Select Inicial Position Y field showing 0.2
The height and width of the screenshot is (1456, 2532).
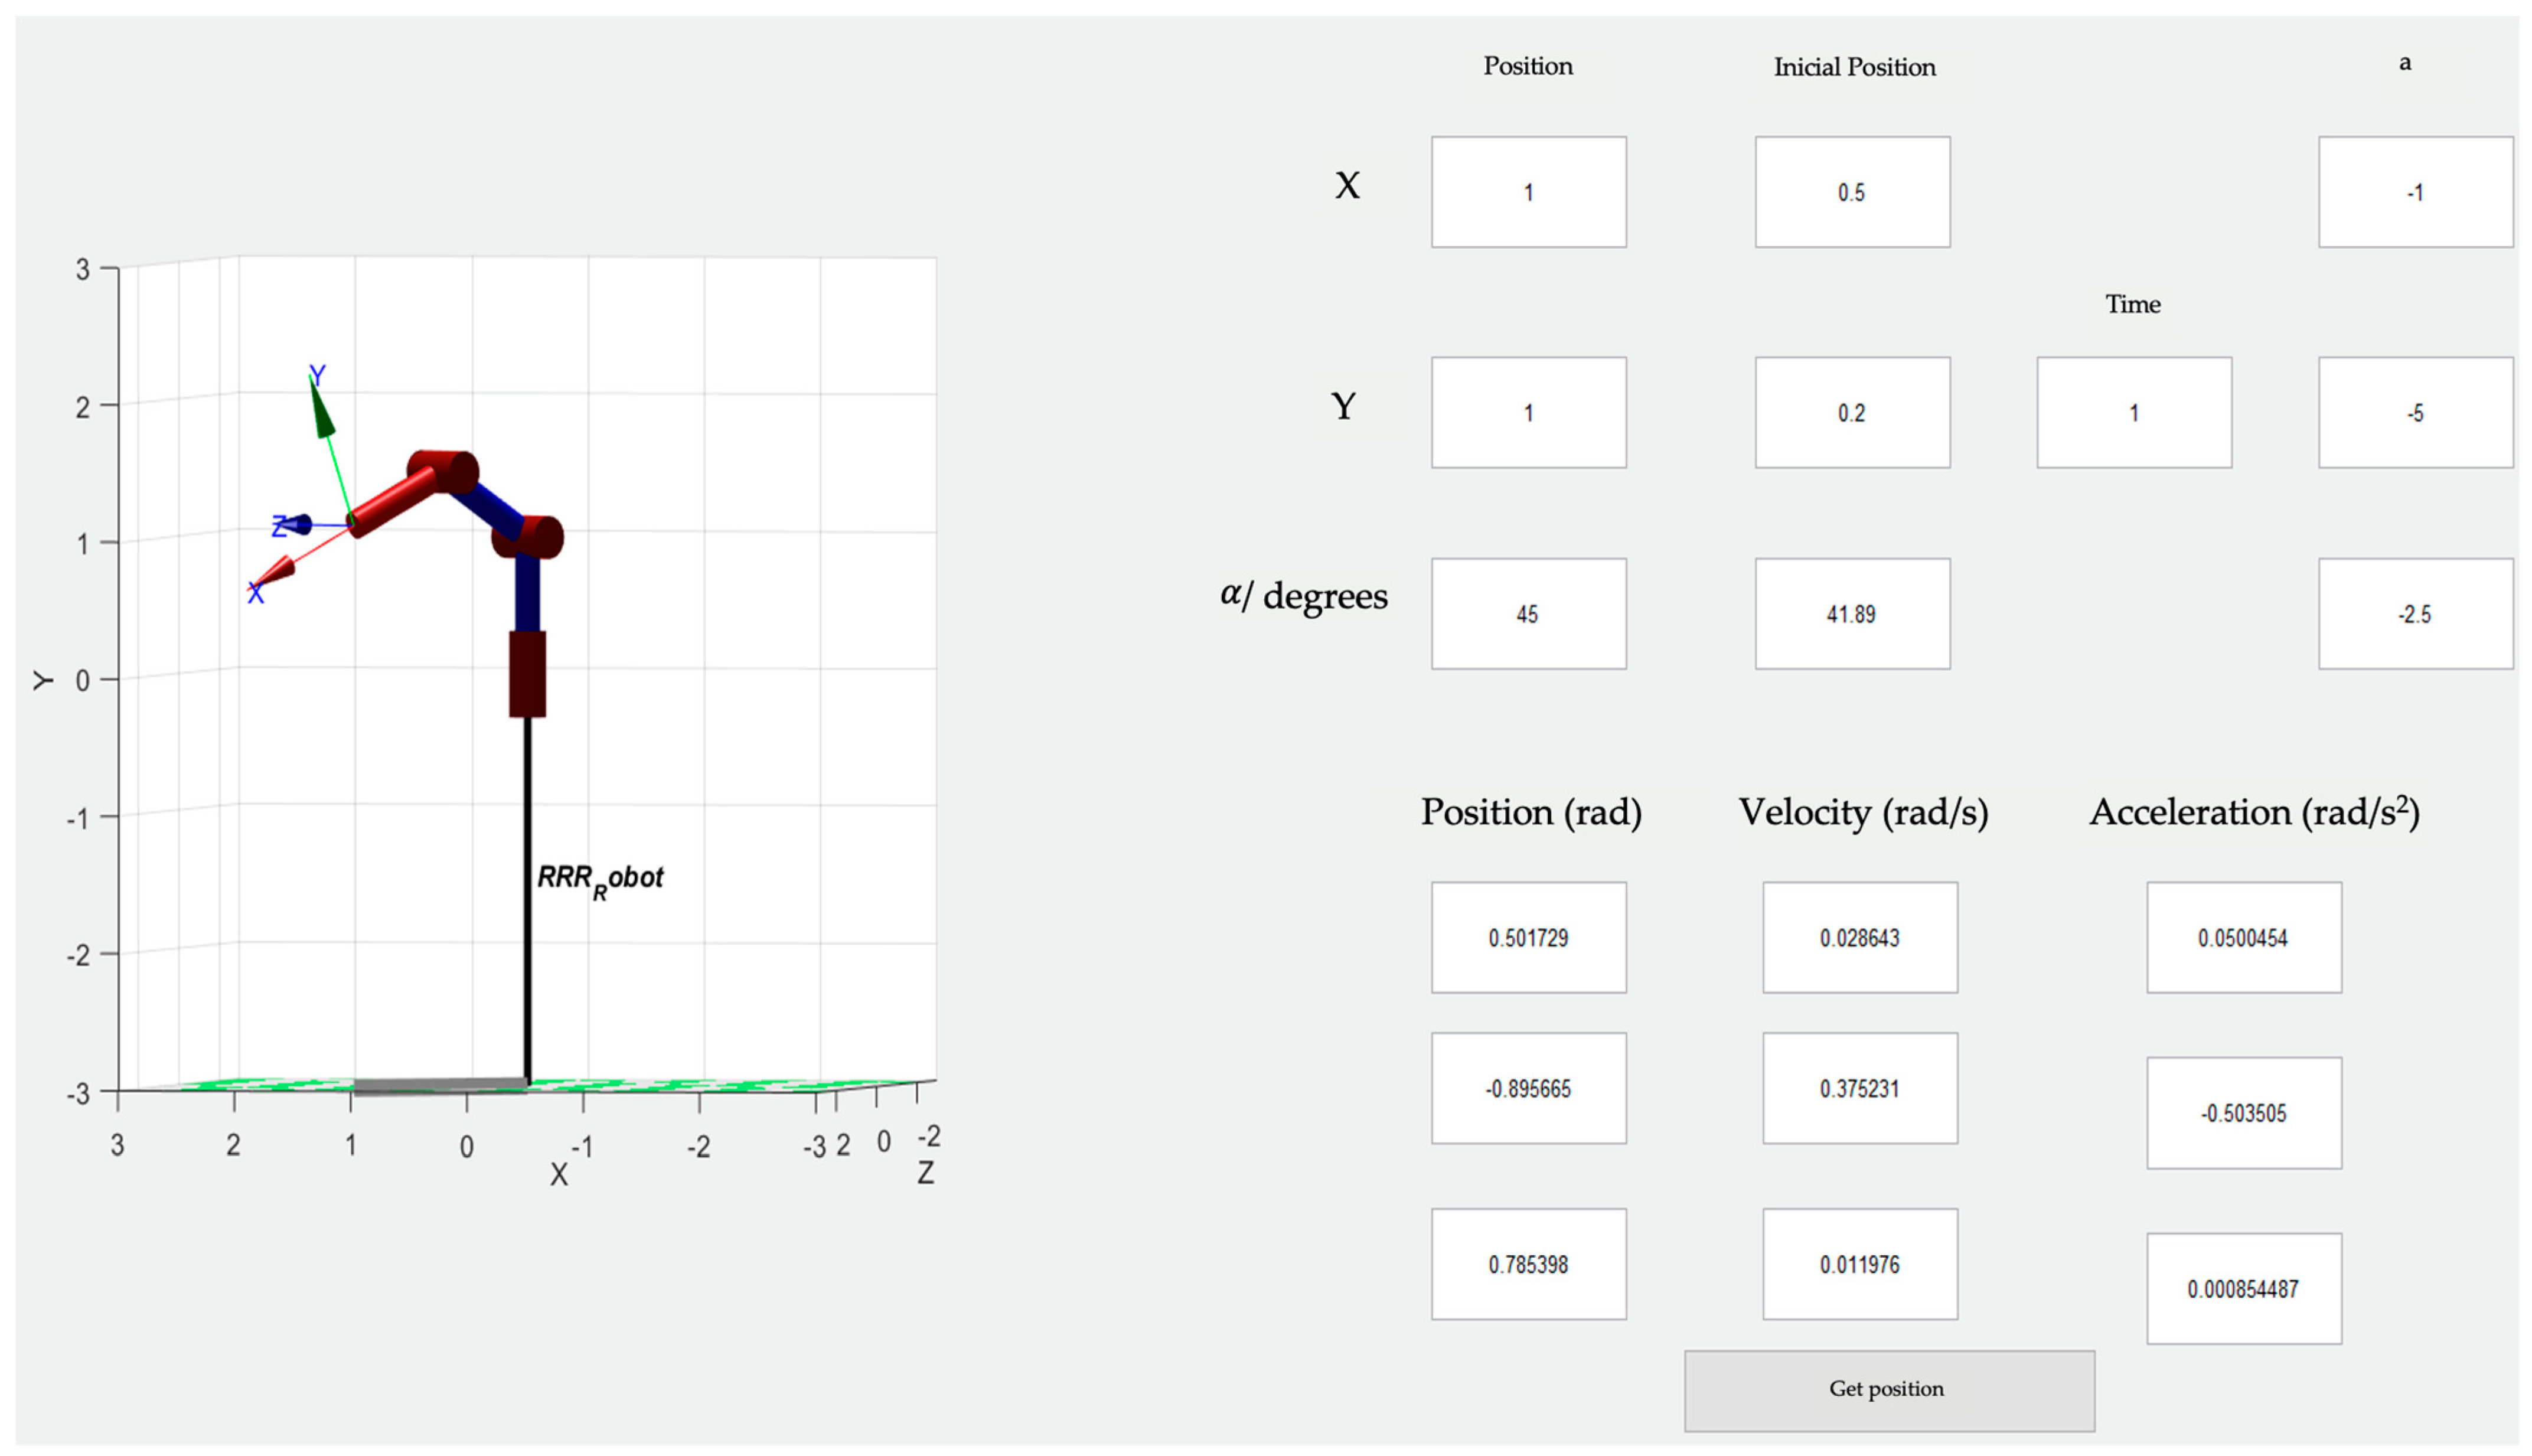pos(1852,412)
